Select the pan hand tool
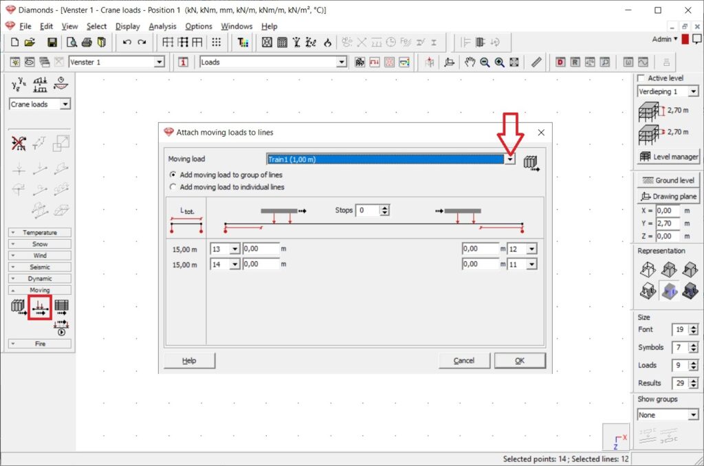The width and height of the screenshot is (704, 466). [470, 62]
